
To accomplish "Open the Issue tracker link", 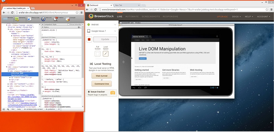I will click(x=98, y=92).
